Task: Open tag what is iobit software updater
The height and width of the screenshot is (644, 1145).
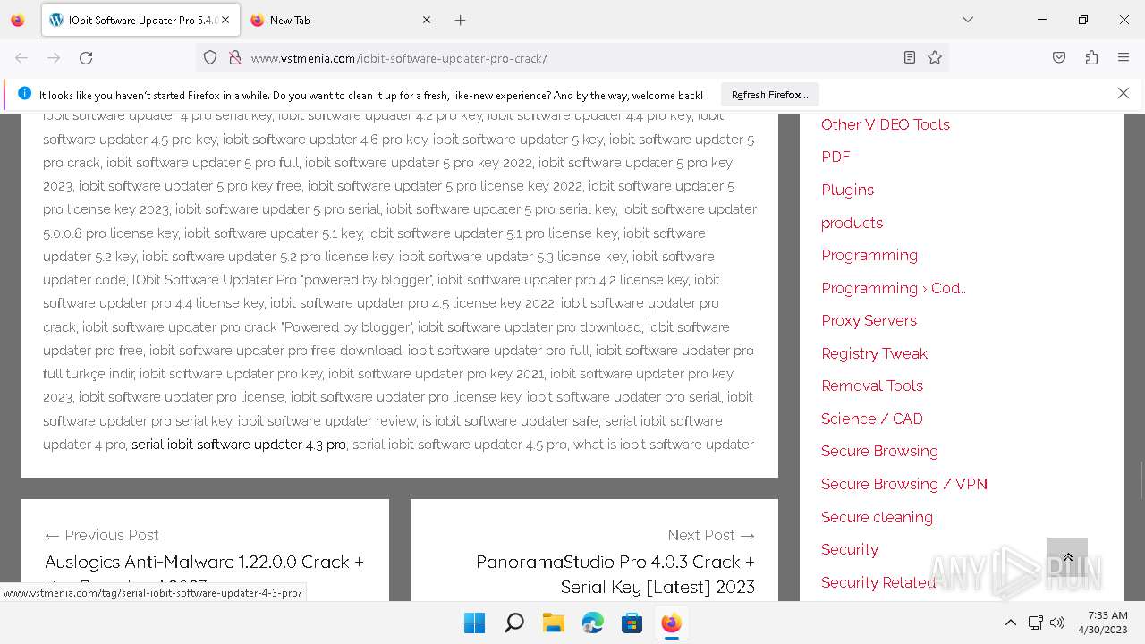Action: coord(664,445)
